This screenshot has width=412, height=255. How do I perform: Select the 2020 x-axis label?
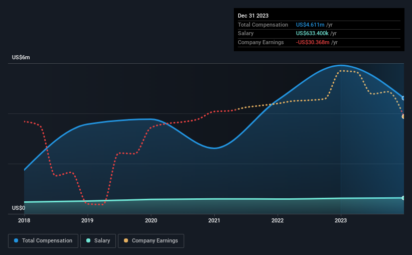click(x=151, y=220)
